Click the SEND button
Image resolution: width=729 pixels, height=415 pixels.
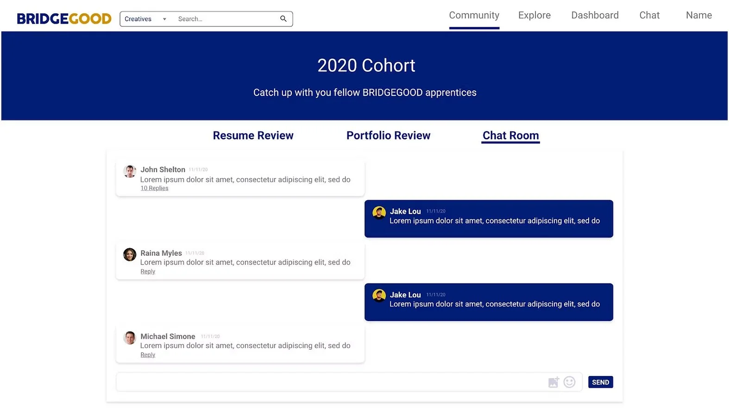pos(600,382)
